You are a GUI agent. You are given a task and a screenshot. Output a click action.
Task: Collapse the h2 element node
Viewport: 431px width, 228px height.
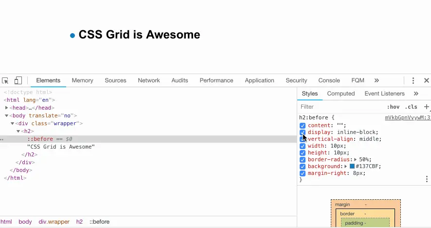click(x=18, y=132)
